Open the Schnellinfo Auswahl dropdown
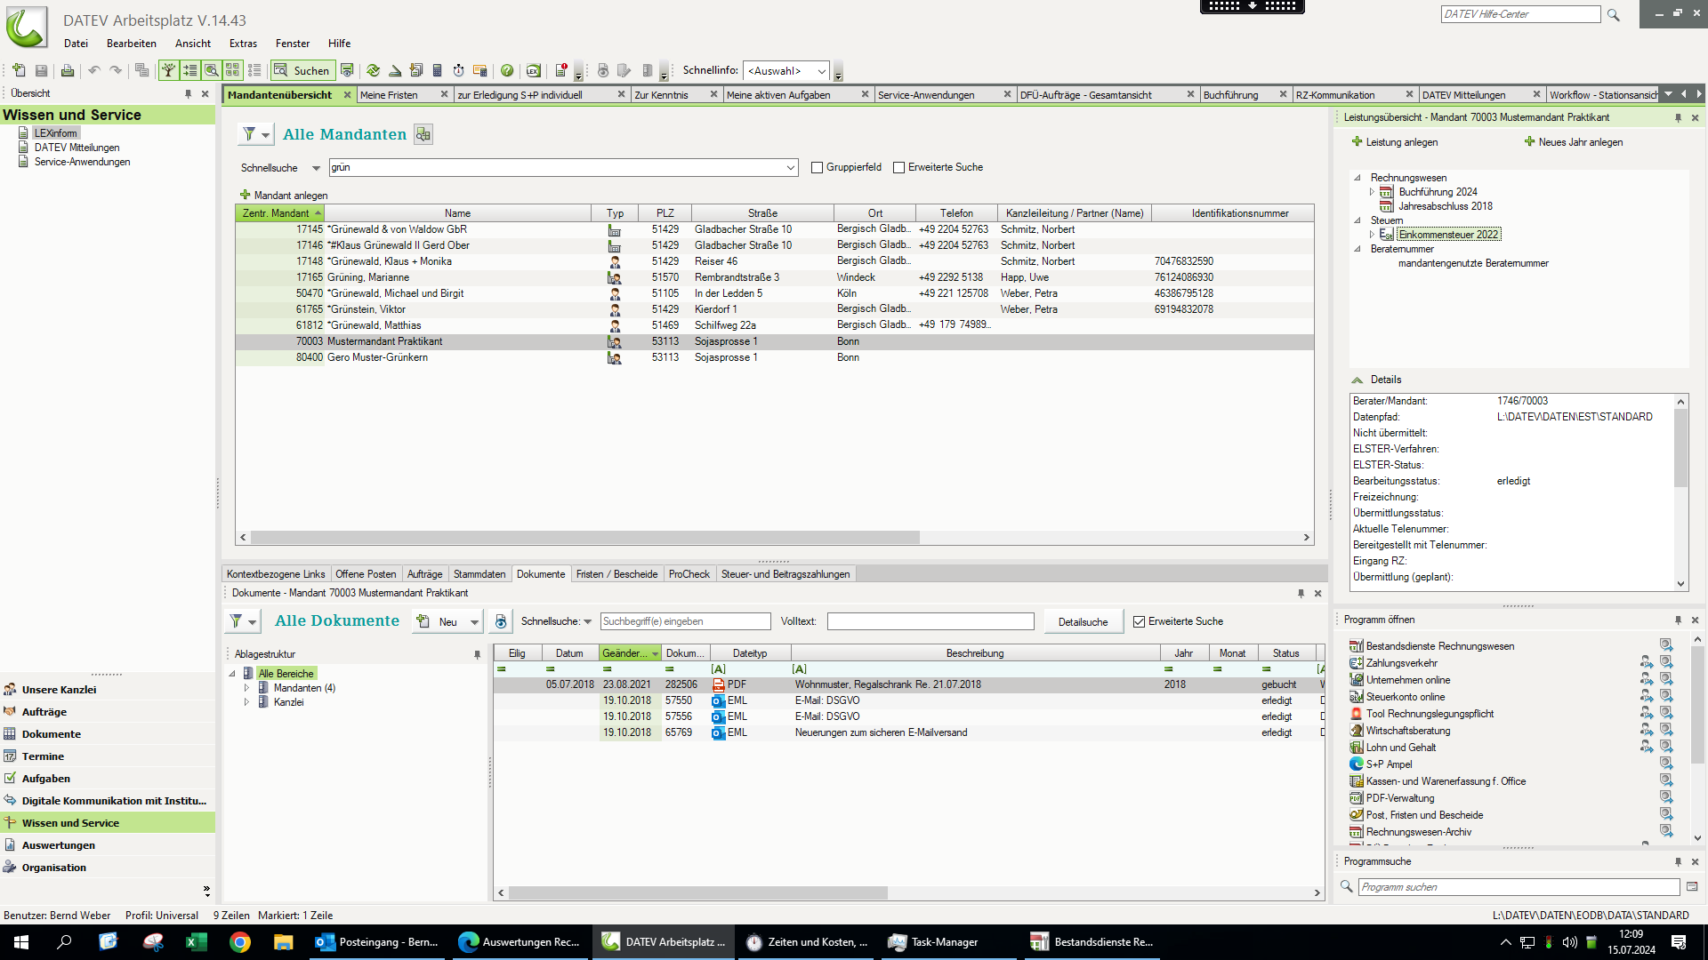 [821, 71]
